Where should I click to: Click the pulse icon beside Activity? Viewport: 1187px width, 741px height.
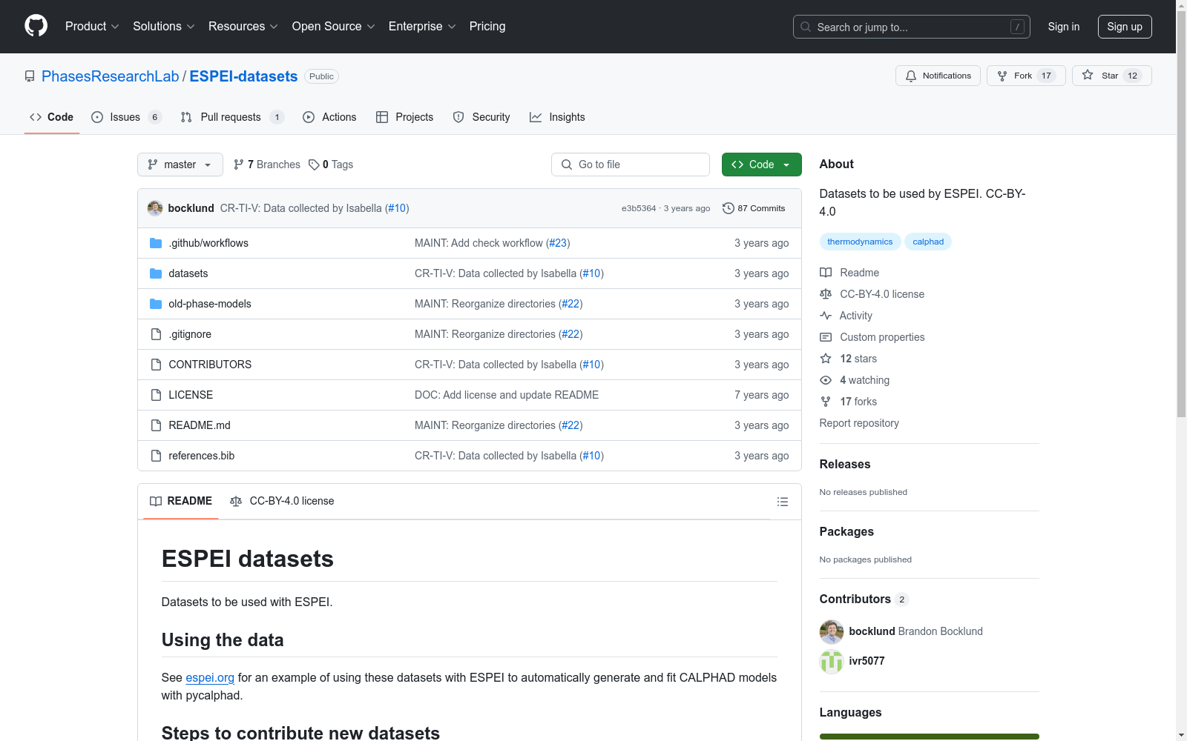[826, 316]
